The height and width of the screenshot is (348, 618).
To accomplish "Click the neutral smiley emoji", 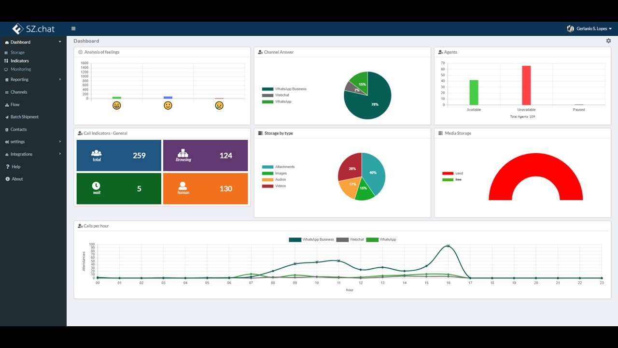I will pos(168,105).
